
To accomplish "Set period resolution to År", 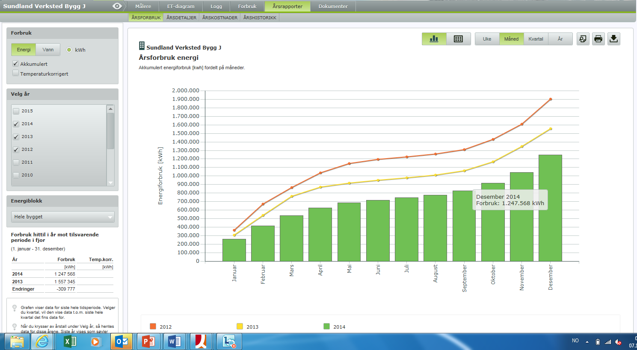I will click(560, 39).
